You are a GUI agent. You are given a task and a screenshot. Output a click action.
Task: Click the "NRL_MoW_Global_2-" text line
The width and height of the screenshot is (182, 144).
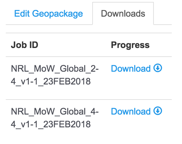[55, 69]
